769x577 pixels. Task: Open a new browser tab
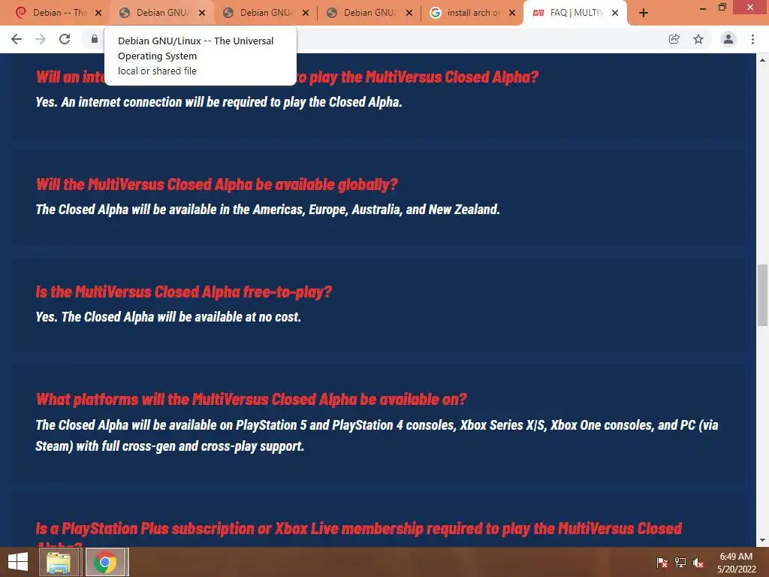click(644, 13)
